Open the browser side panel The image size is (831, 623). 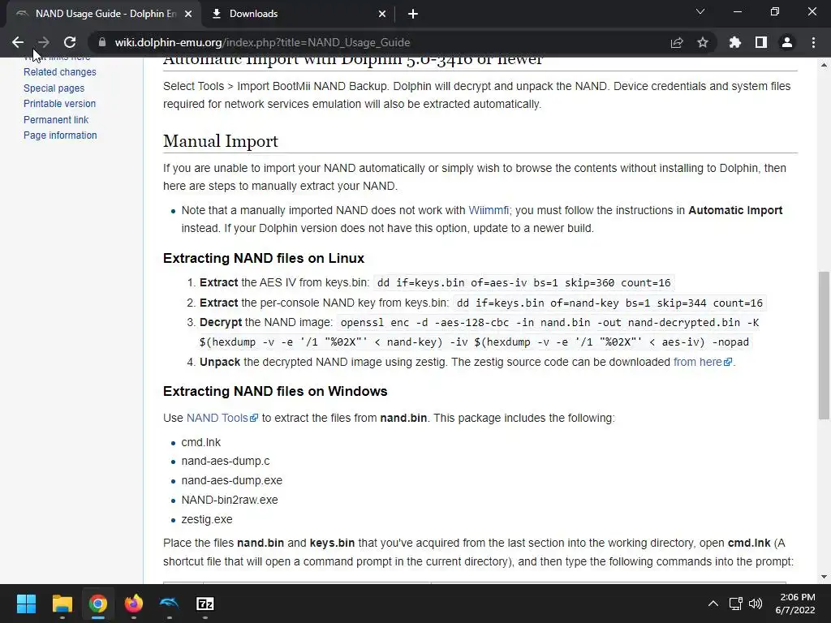click(761, 42)
